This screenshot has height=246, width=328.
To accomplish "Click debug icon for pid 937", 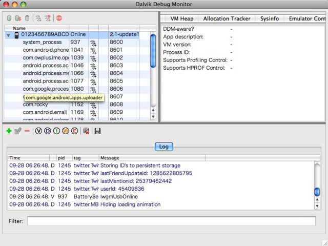I will pyautogui.click(x=93, y=43).
